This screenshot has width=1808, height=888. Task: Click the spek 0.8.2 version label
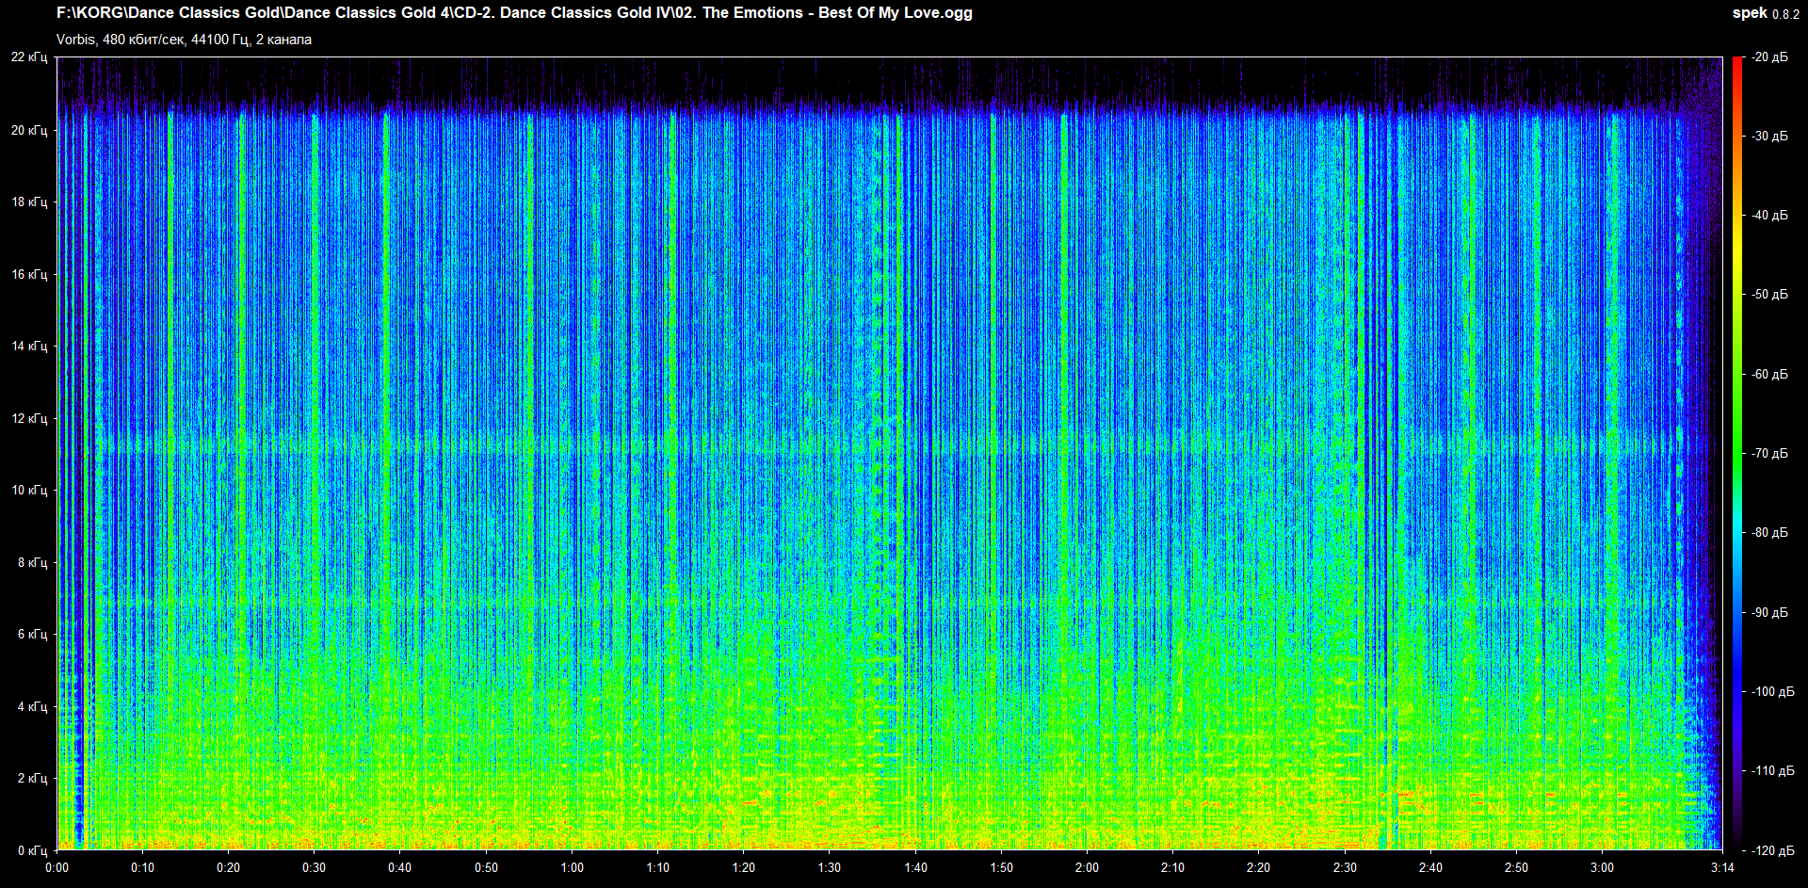[x=1765, y=13]
